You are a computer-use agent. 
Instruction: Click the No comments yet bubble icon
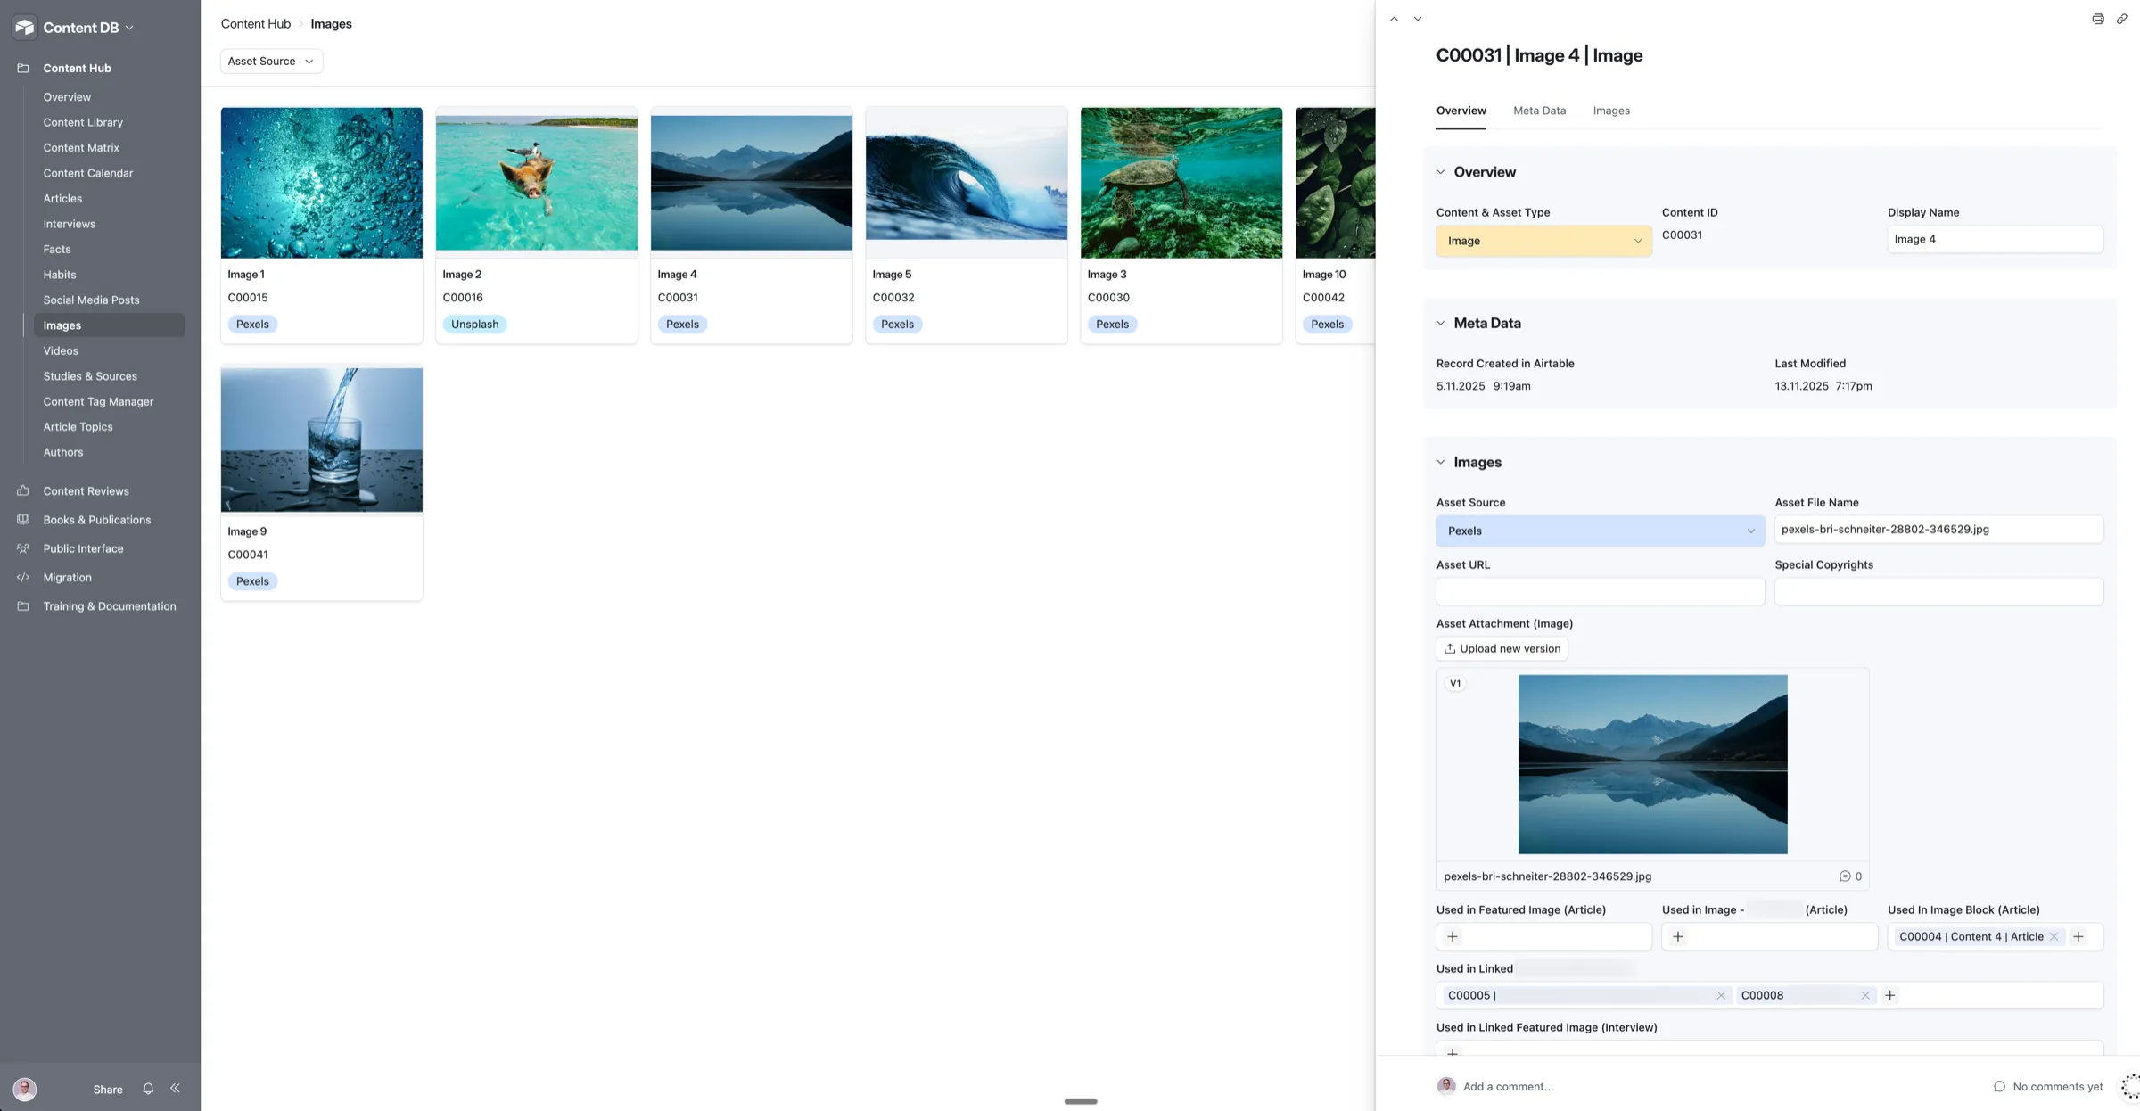pos(1999,1086)
